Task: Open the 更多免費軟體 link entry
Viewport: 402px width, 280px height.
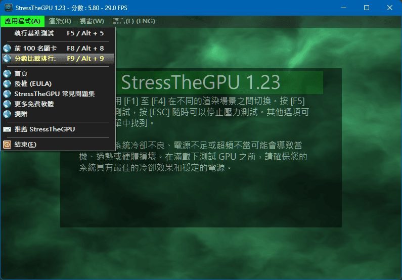Action: [x=34, y=104]
